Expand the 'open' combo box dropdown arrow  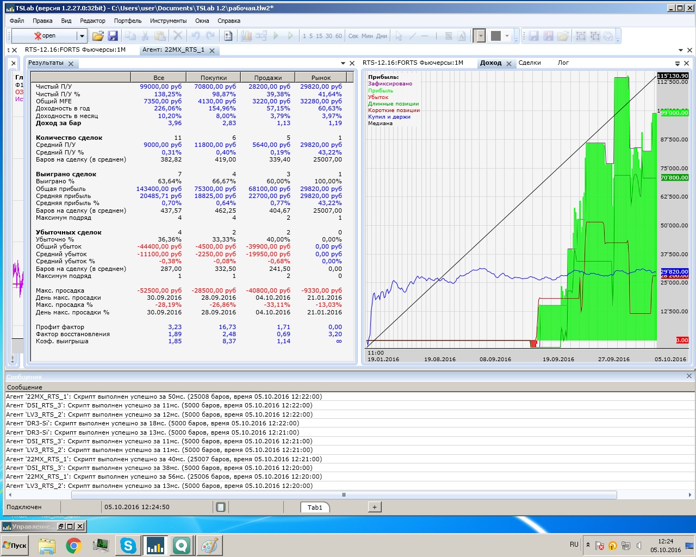(x=82, y=36)
